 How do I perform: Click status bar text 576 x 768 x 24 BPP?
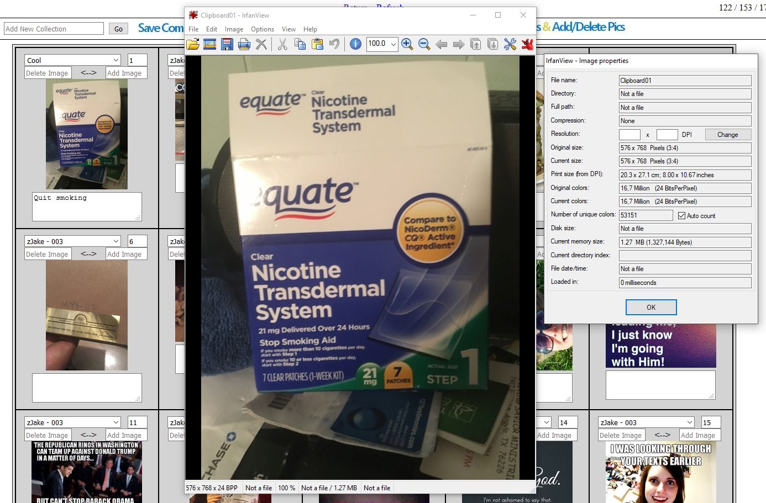click(x=212, y=488)
